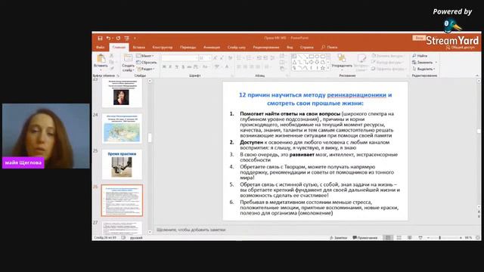Click the Общий доступ share button

coord(460,48)
